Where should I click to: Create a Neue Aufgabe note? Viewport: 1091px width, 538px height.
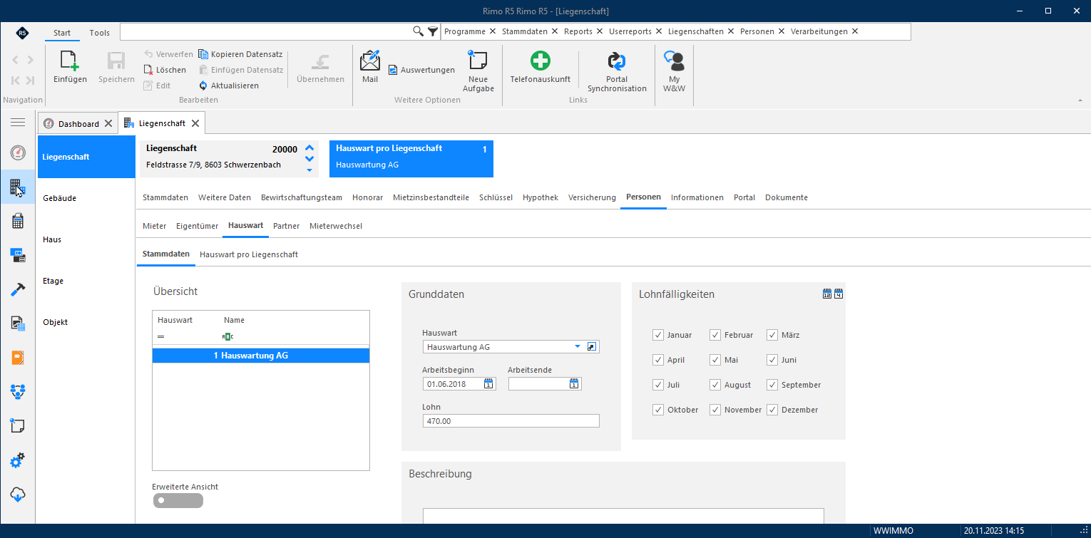pyautogui.click(x=477, y=61)
